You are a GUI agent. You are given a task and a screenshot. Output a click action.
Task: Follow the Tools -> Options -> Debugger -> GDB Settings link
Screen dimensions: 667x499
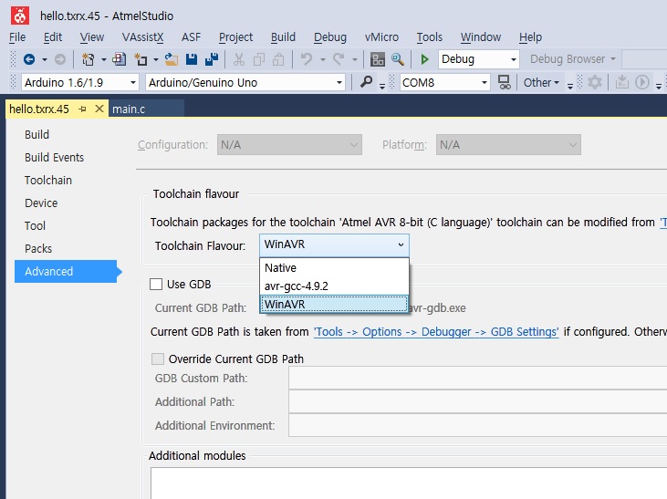click(x=436, y=332)
